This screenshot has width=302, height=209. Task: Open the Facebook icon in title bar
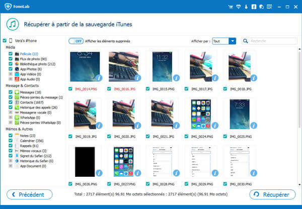pos(254,7)
